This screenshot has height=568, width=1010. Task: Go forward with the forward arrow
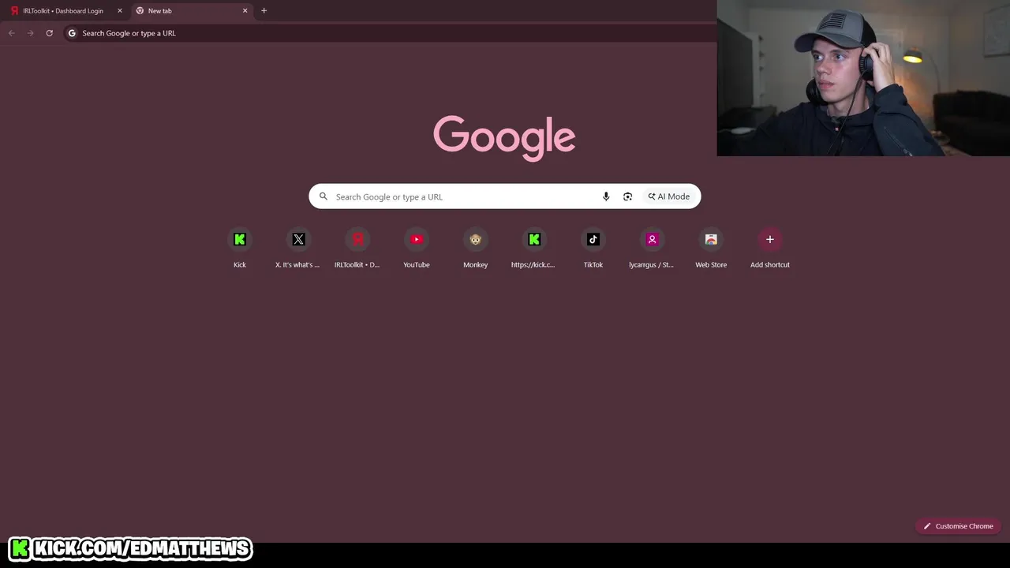coord(30,33)
